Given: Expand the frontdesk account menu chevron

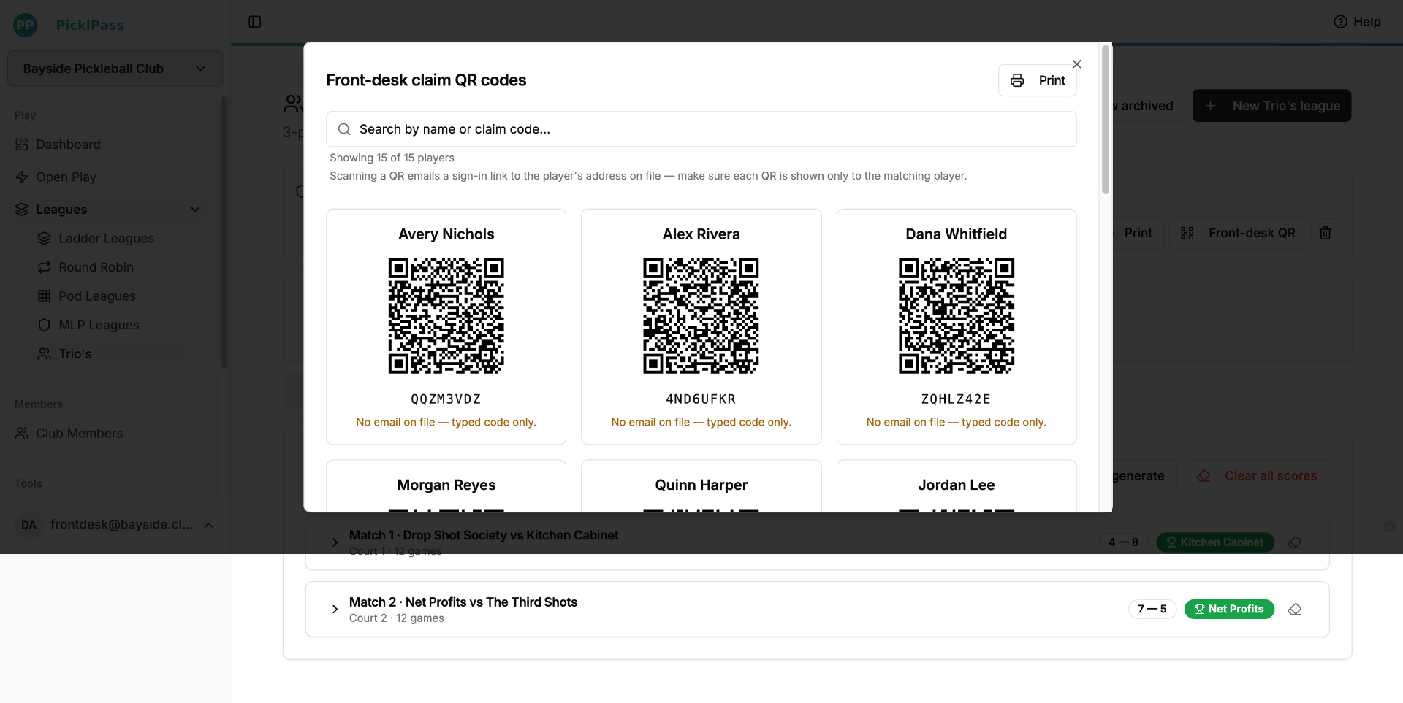Looking at the screenshot, I should click(x=209, y=525).
